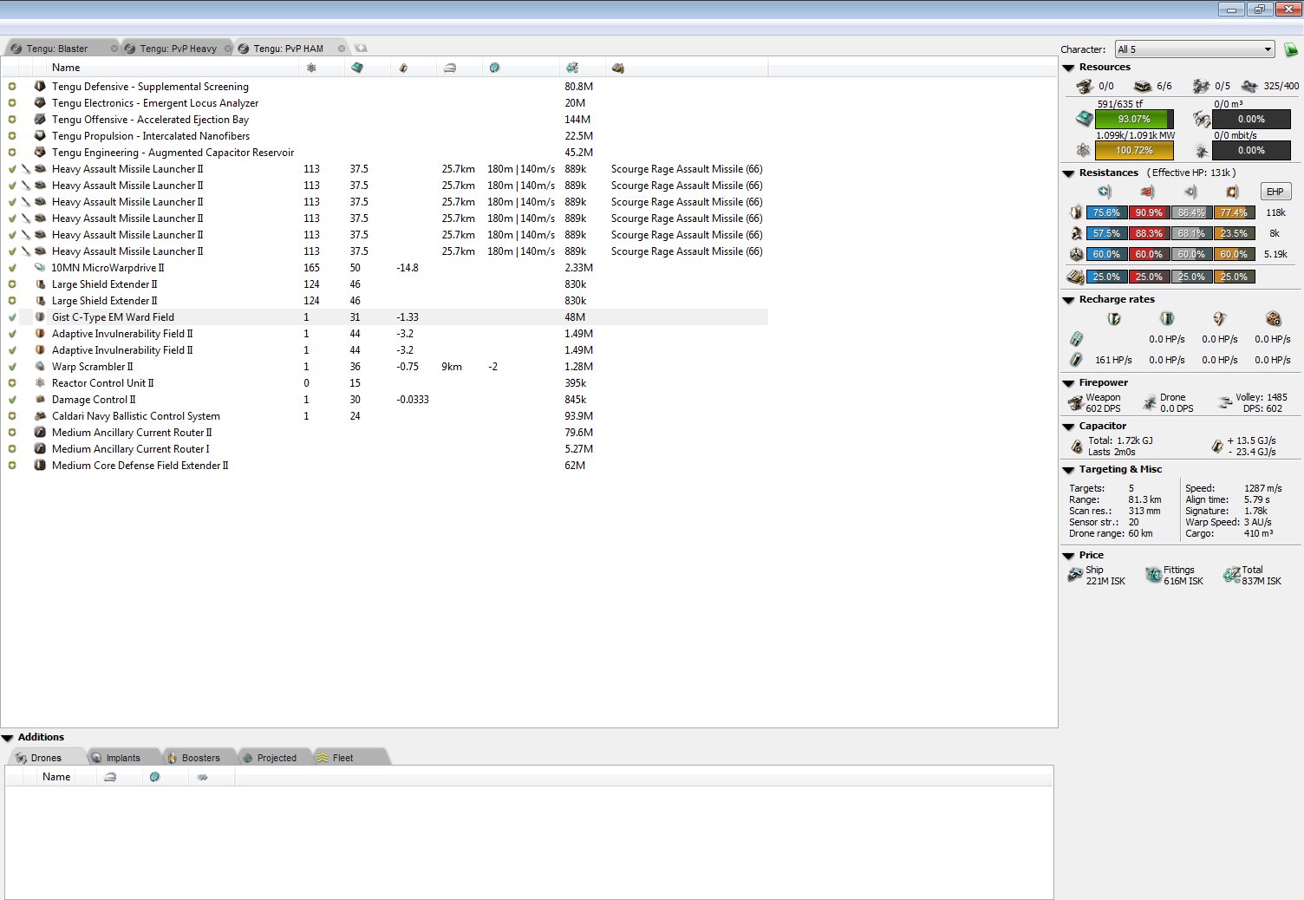Click the Tengu Engineering Augmented Capacitor Reservoir icon
Screen dimensions: 1304x900
point(40,153)
